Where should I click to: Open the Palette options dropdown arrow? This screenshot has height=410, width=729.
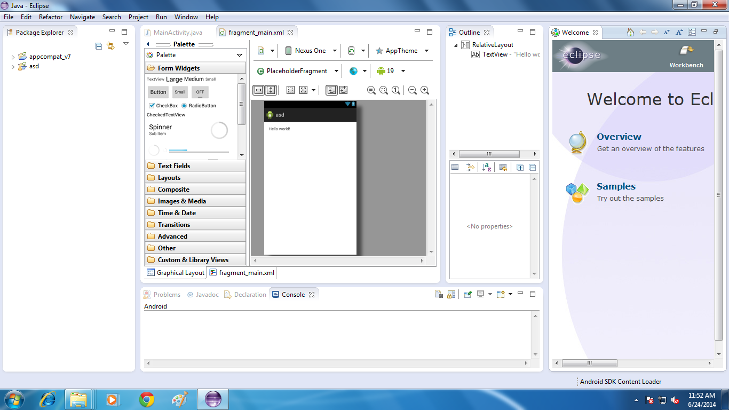[x=240, y=55]
